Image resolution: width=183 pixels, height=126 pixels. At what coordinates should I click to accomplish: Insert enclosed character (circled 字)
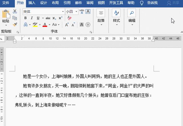pyautogui.click(x=88, y=25)
